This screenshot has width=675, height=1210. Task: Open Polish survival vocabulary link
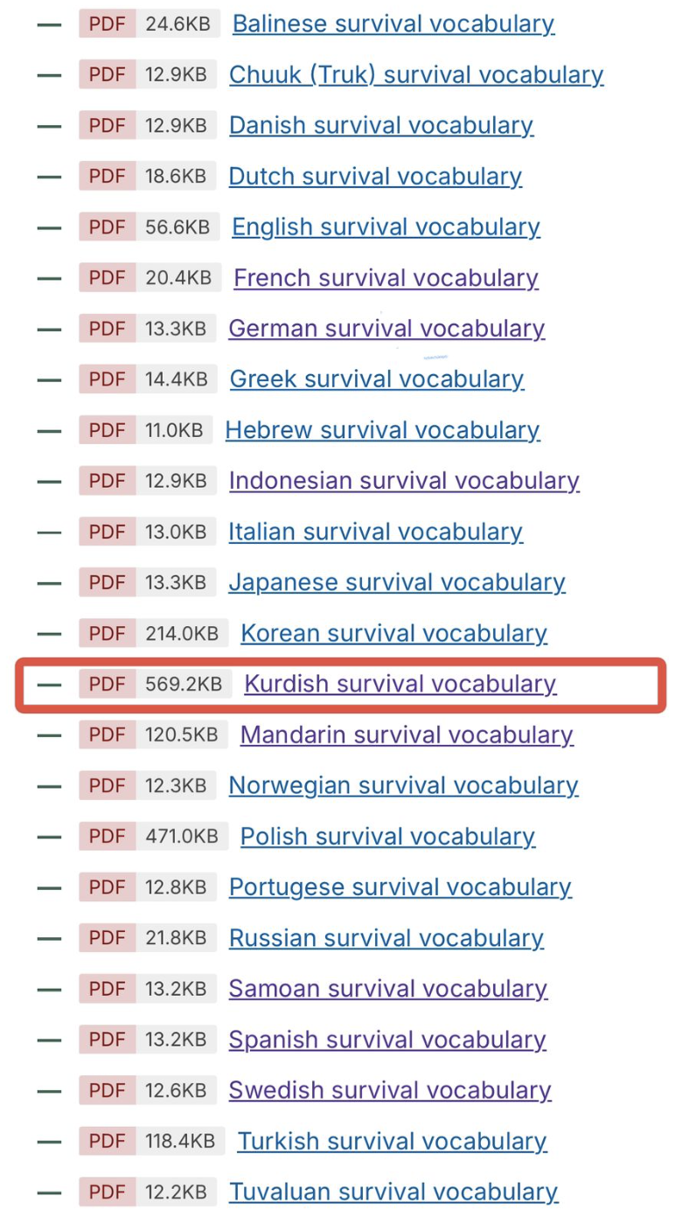pos(387,836)
